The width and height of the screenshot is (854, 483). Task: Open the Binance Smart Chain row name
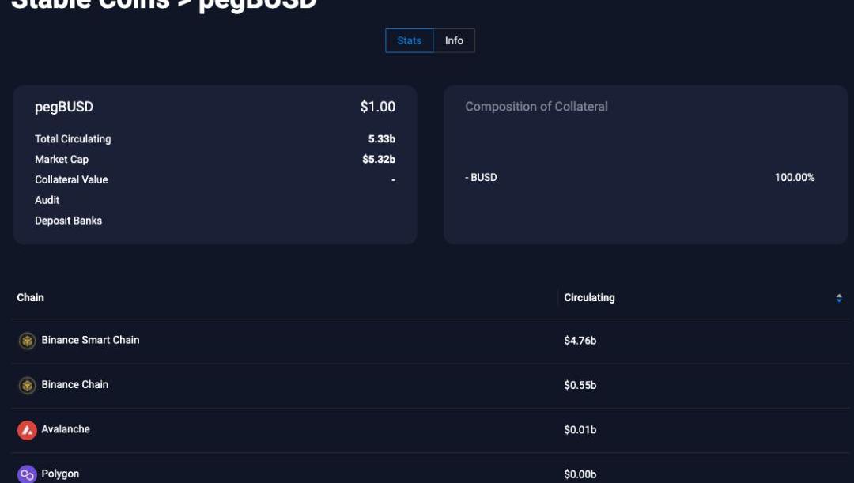90,340
